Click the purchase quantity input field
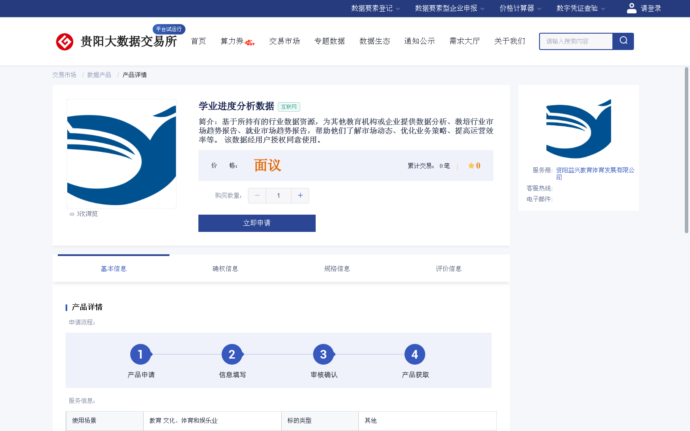This screenshot has height=431, width=690. pos(279,196)
